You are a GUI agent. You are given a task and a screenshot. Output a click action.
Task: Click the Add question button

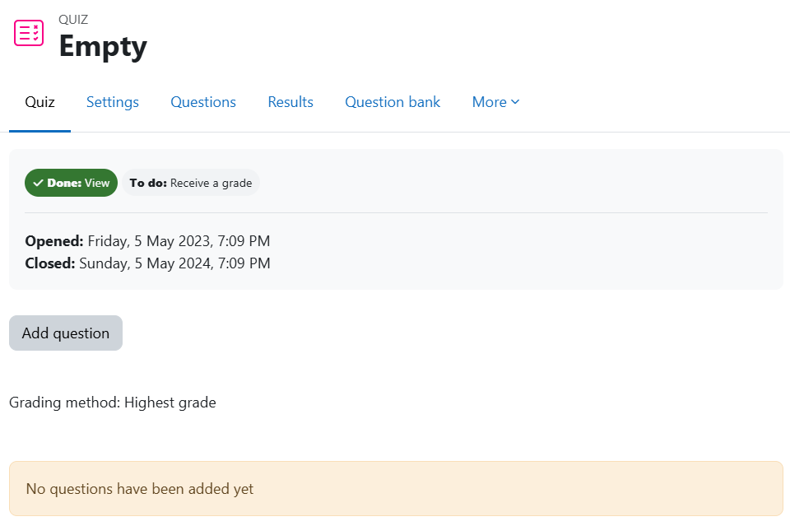66,333
